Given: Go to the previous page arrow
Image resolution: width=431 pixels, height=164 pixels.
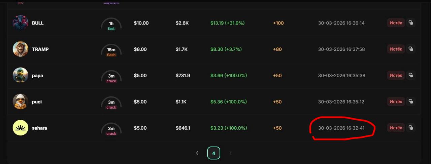Looking at the screenshot, I should (197, 153).
